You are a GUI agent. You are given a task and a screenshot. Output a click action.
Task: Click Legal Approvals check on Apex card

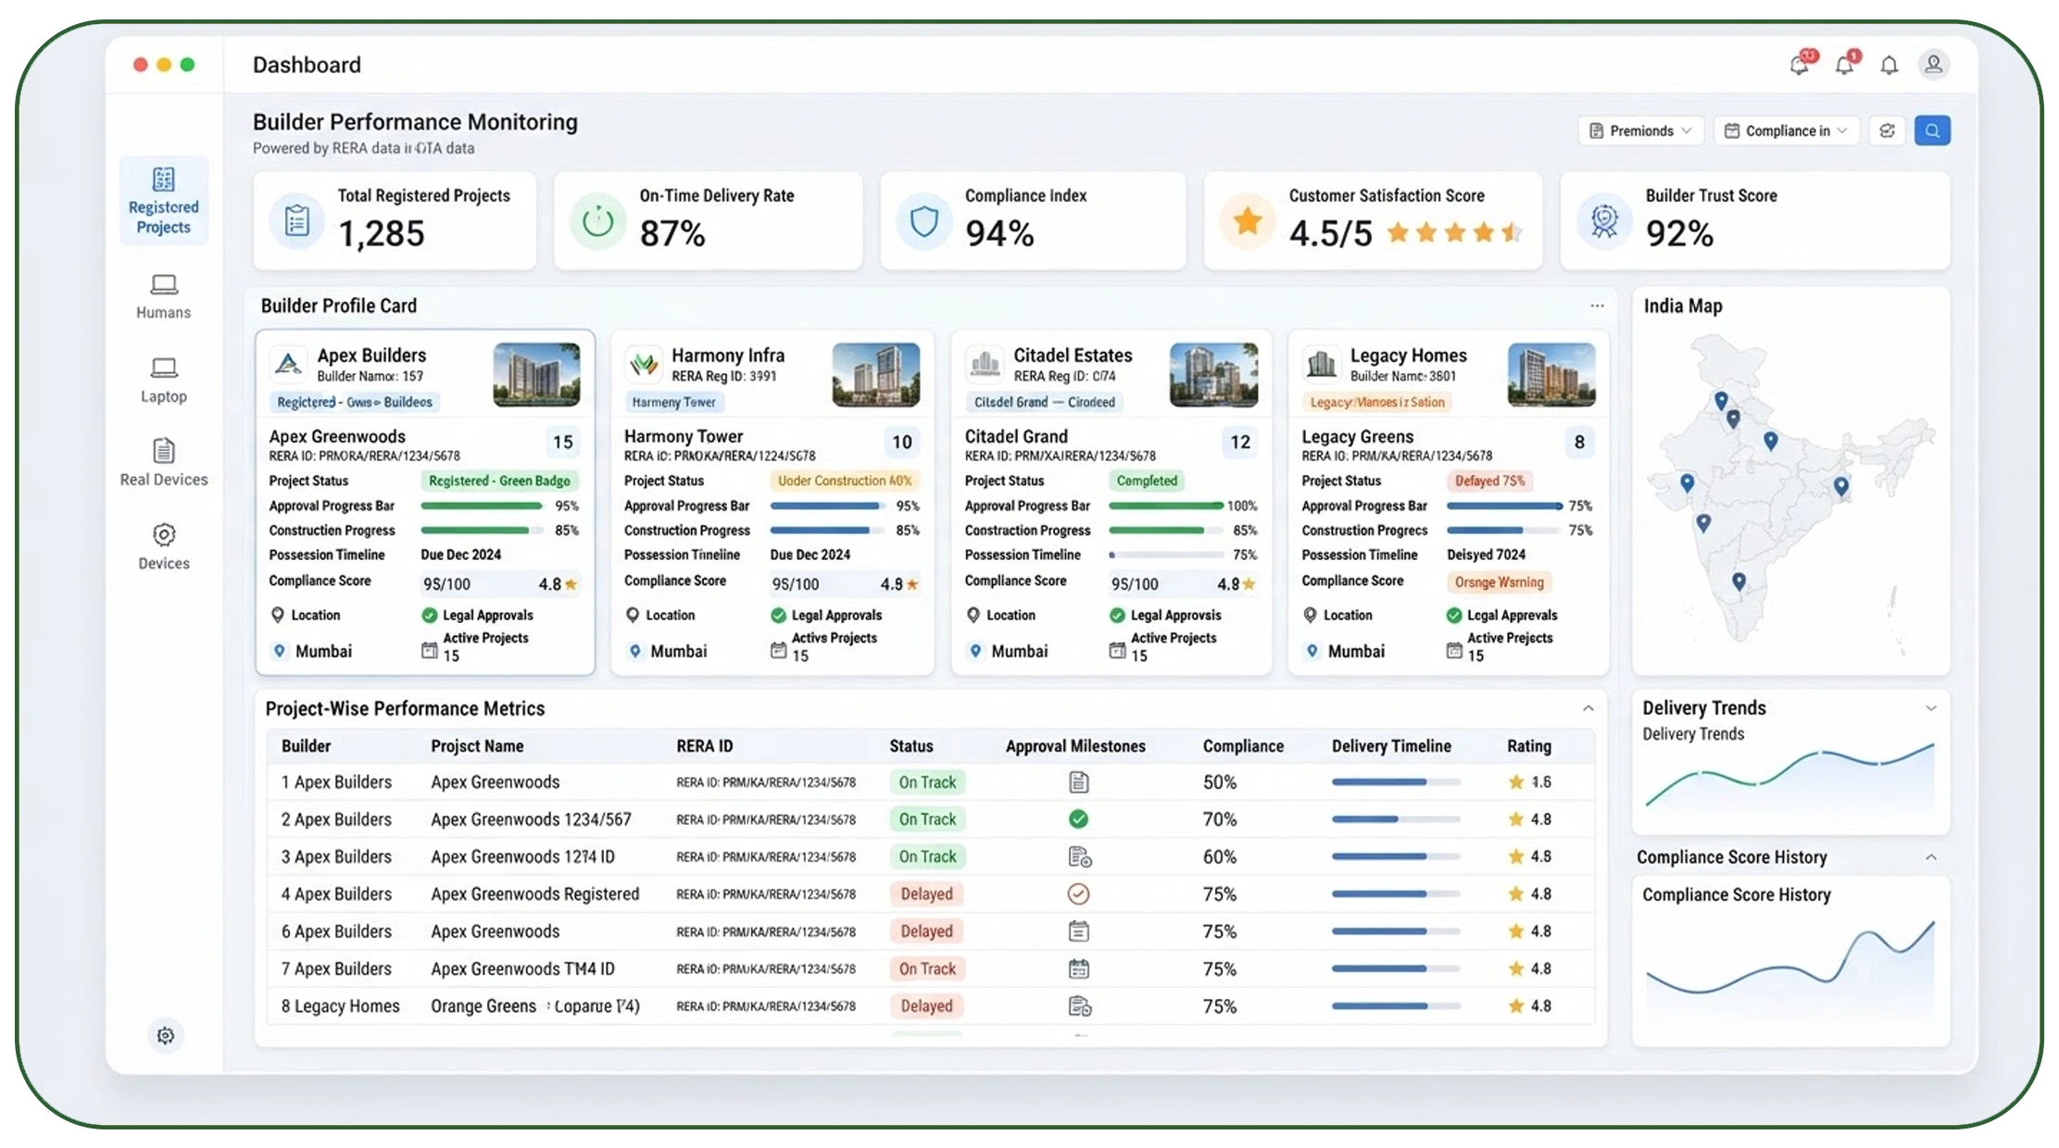(x=429, y=615)
